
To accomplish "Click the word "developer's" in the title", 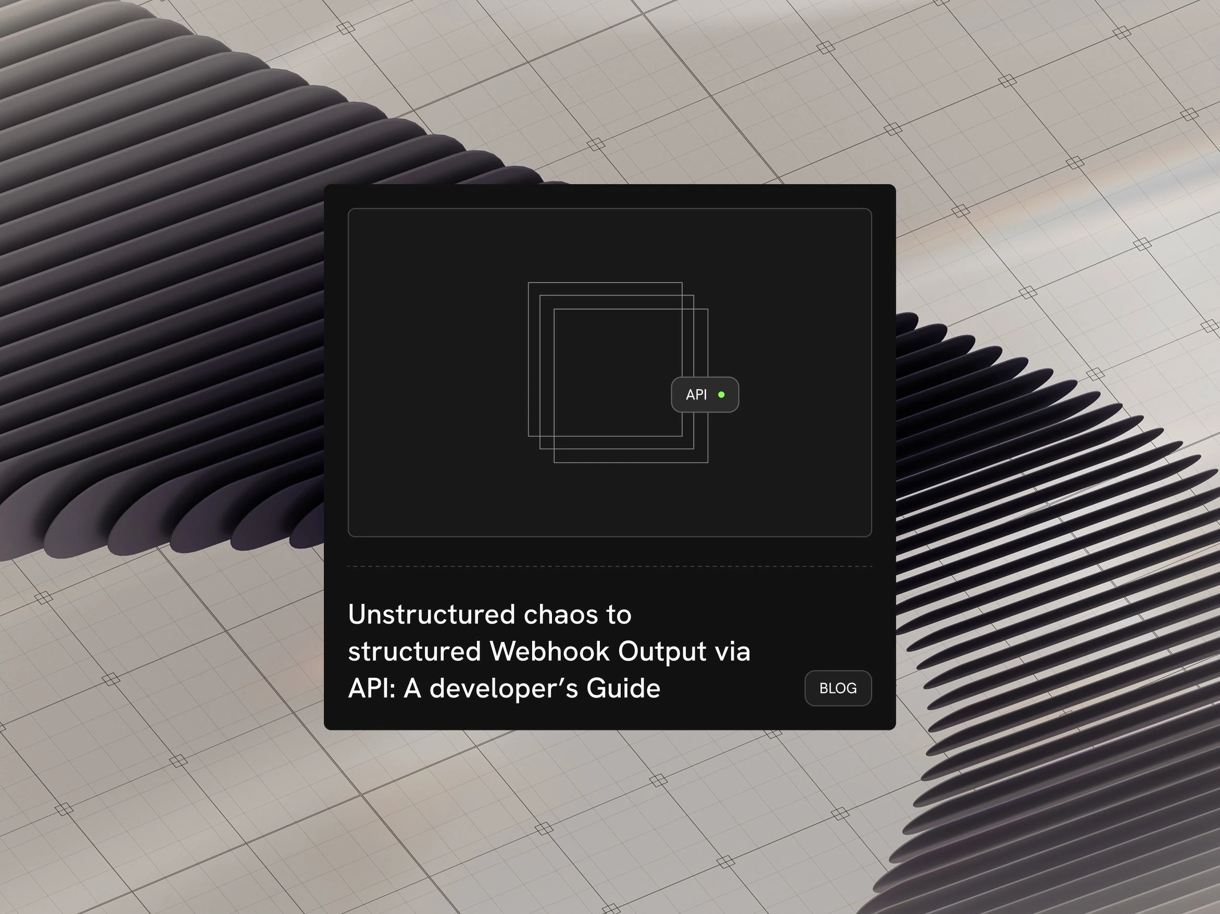I will [x=503, y=688].
